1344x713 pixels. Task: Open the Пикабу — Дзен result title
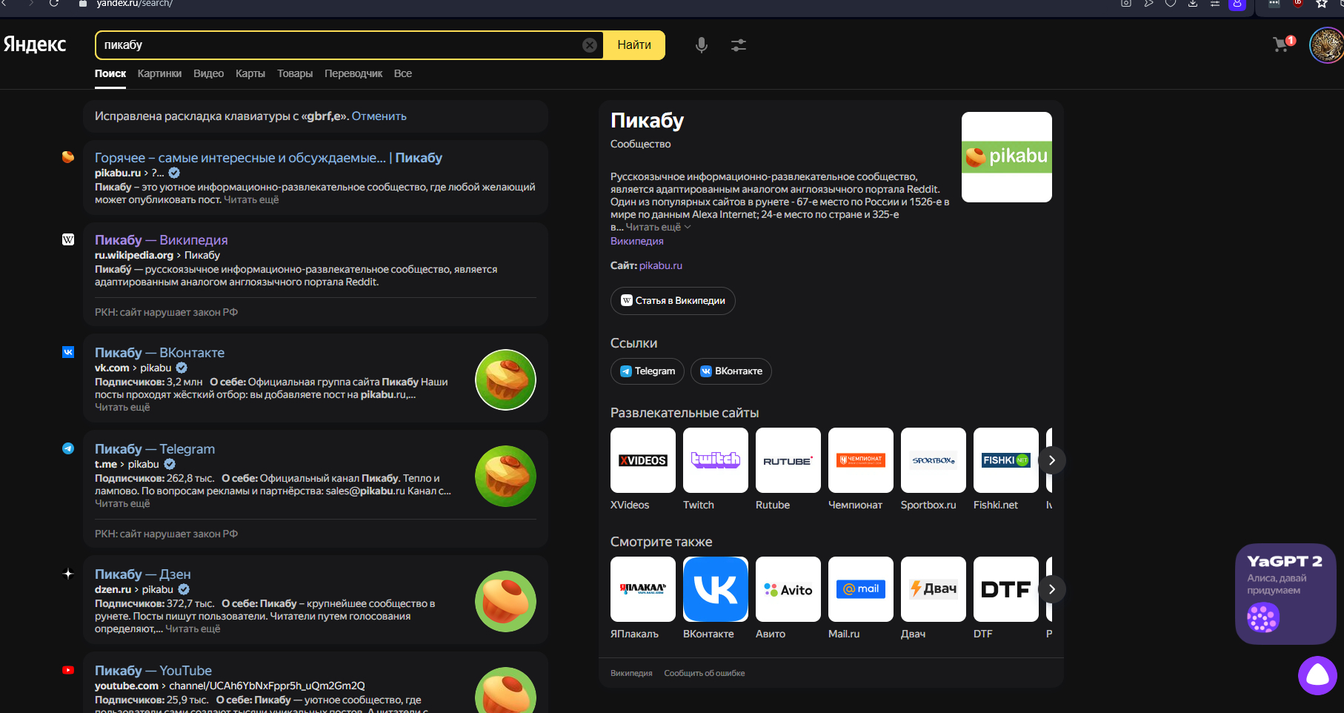(143, 574)
